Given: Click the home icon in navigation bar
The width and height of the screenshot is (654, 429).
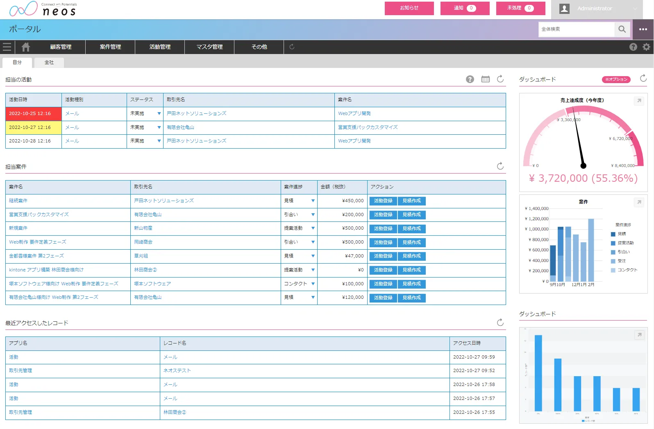Looking at the screenshot, I should coord(26,47).
